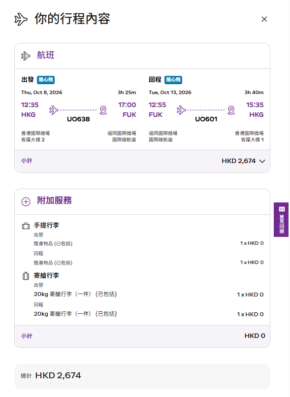The height and width of the screenshot is (397, 290).
Task: Click the 附加服務 section heading
Action: tap(55, 200)
